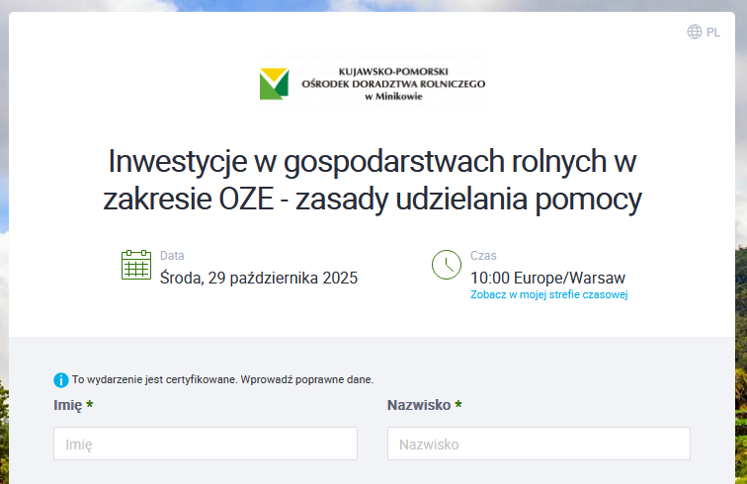Click the green asterisk beside Nazwisko
This screenshot has width=747, height=484.
(458, 405)
